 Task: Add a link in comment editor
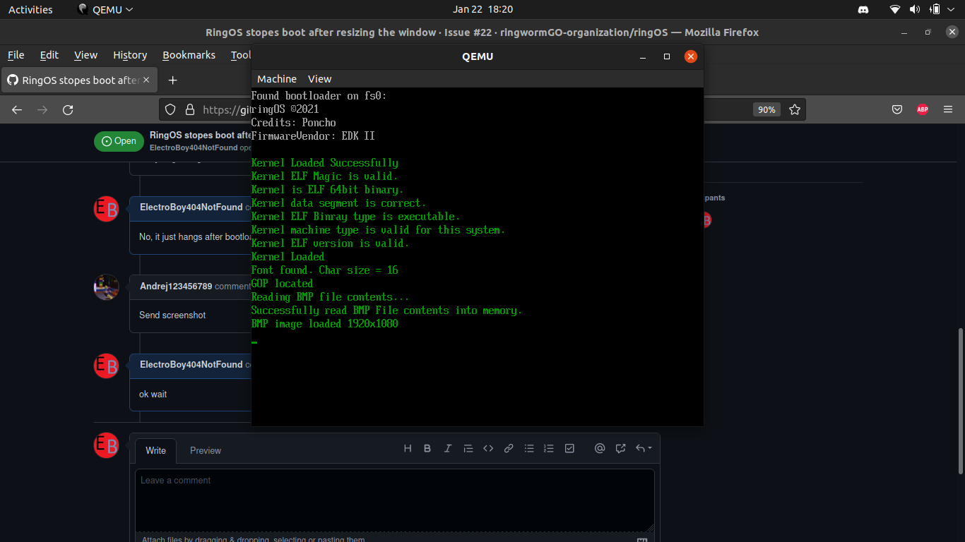click(509, 448)
